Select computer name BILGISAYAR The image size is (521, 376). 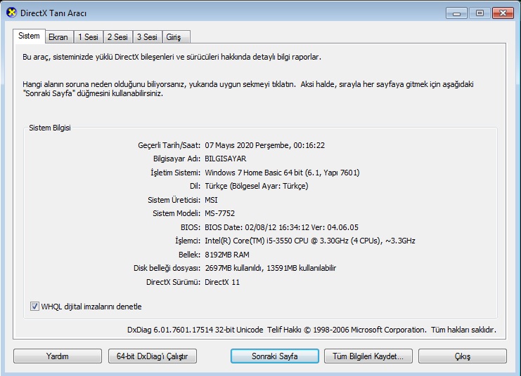click(226, 159)
